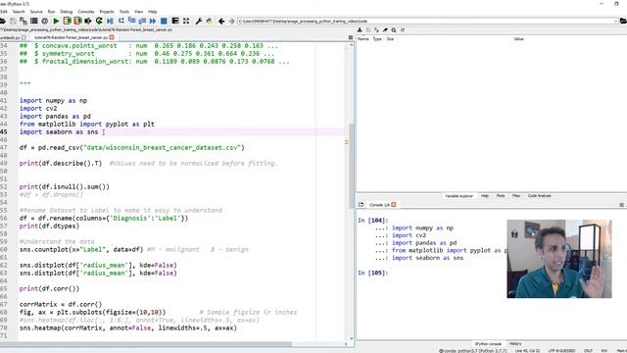
Task: Click the Run current cell icon
Action: tap(67, 21)
